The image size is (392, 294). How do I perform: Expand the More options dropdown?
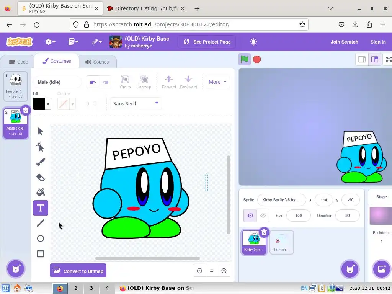[217, 82]
